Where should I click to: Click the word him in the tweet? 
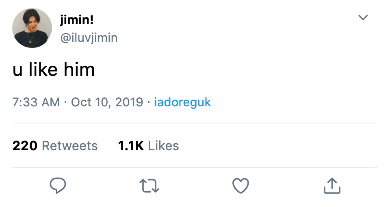79,69
